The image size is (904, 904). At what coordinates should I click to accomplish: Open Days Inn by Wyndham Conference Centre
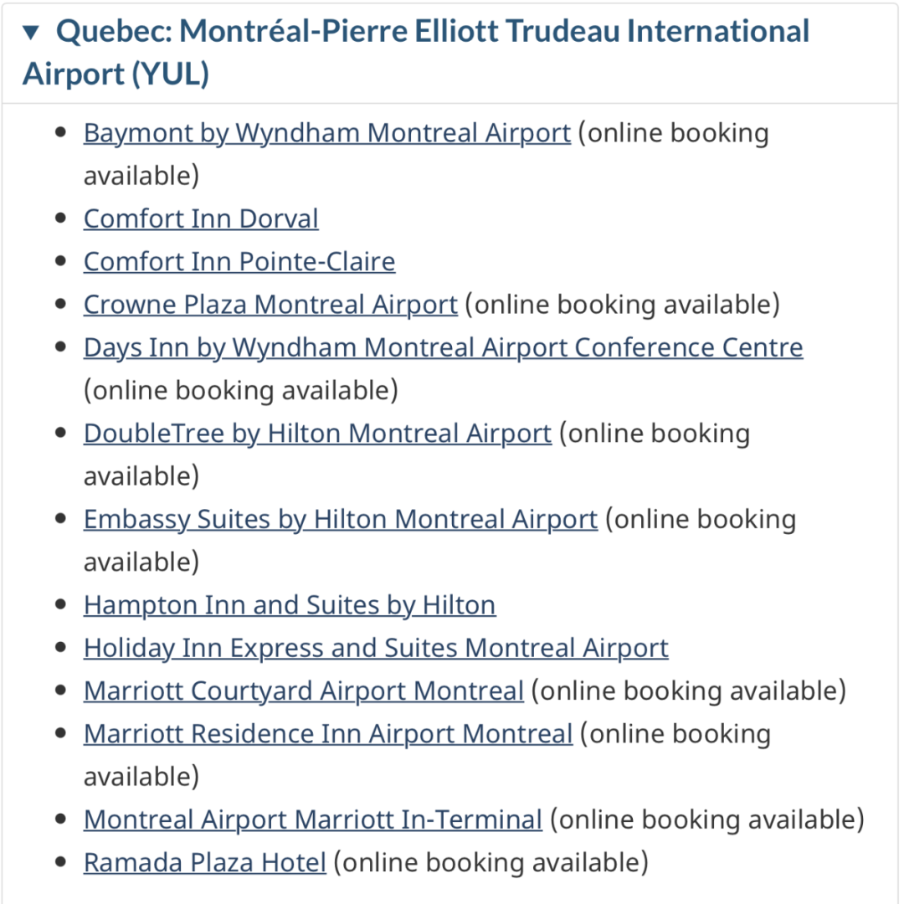443,347
